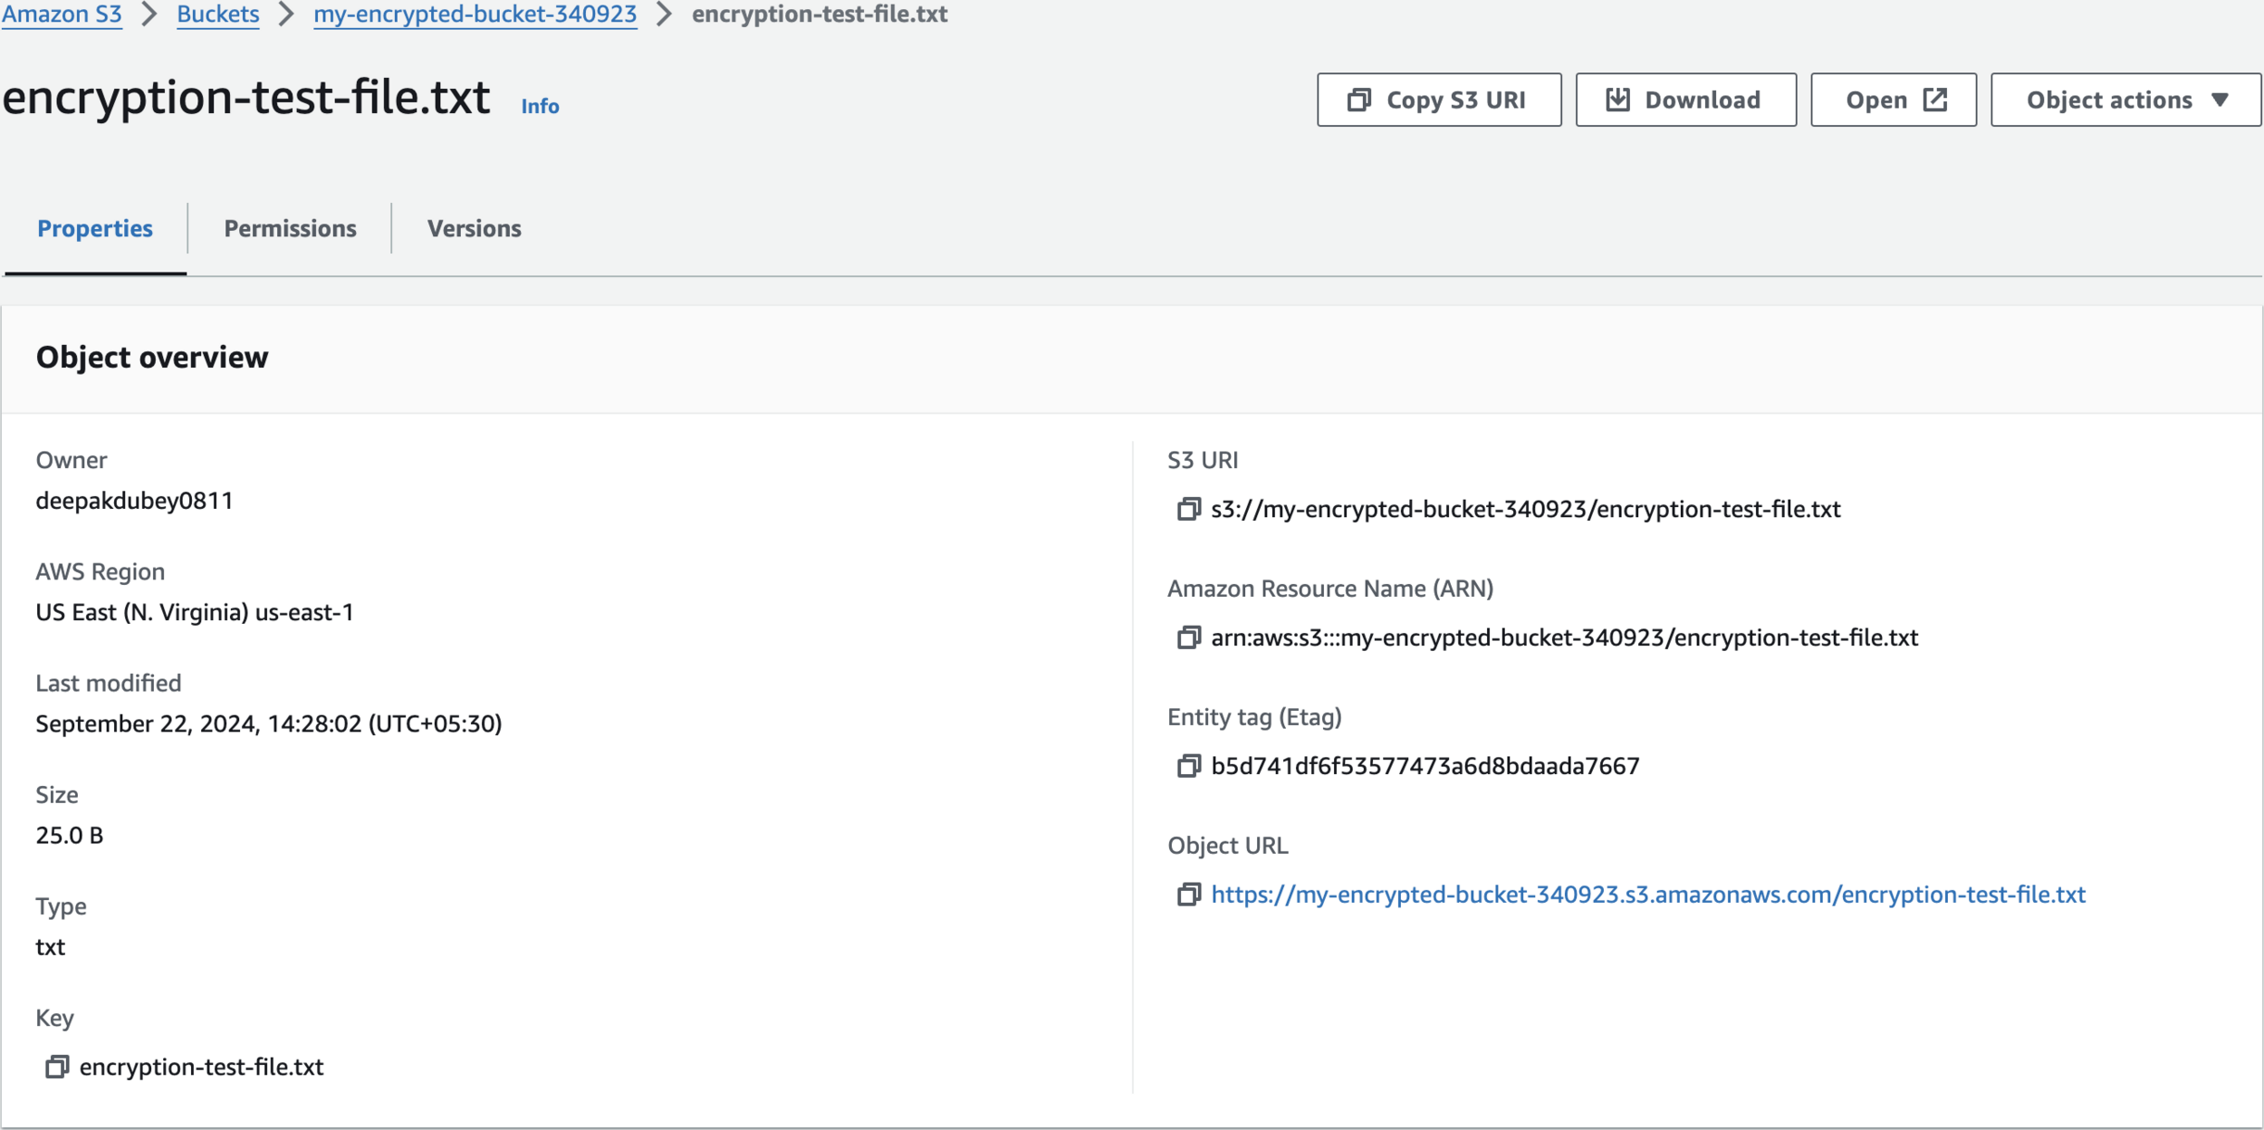Follow the Object URL hyperlink
2264x1130 pixels.
1648,895
